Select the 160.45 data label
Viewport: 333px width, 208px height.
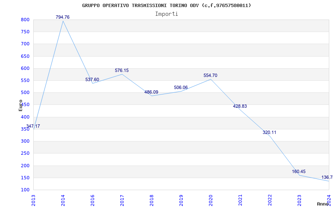pos(298,171)
